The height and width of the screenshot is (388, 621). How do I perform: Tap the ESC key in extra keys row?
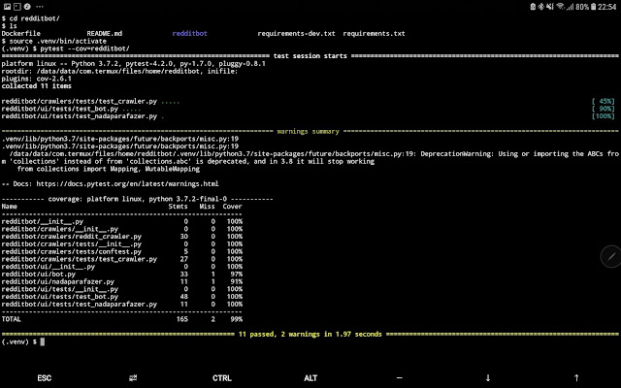click(x=45, y=377)
